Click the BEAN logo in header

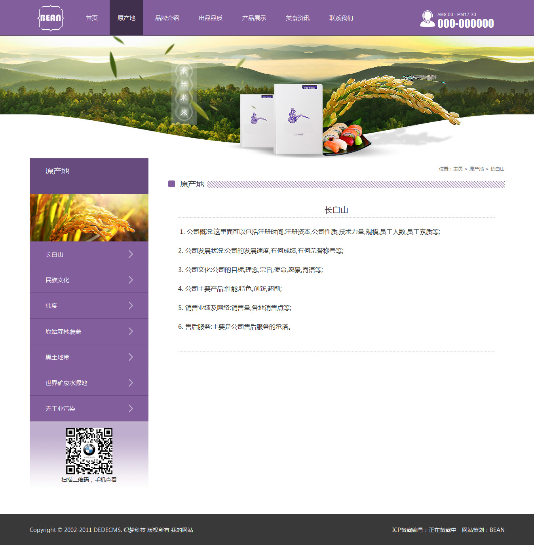[x=51, y=18]
